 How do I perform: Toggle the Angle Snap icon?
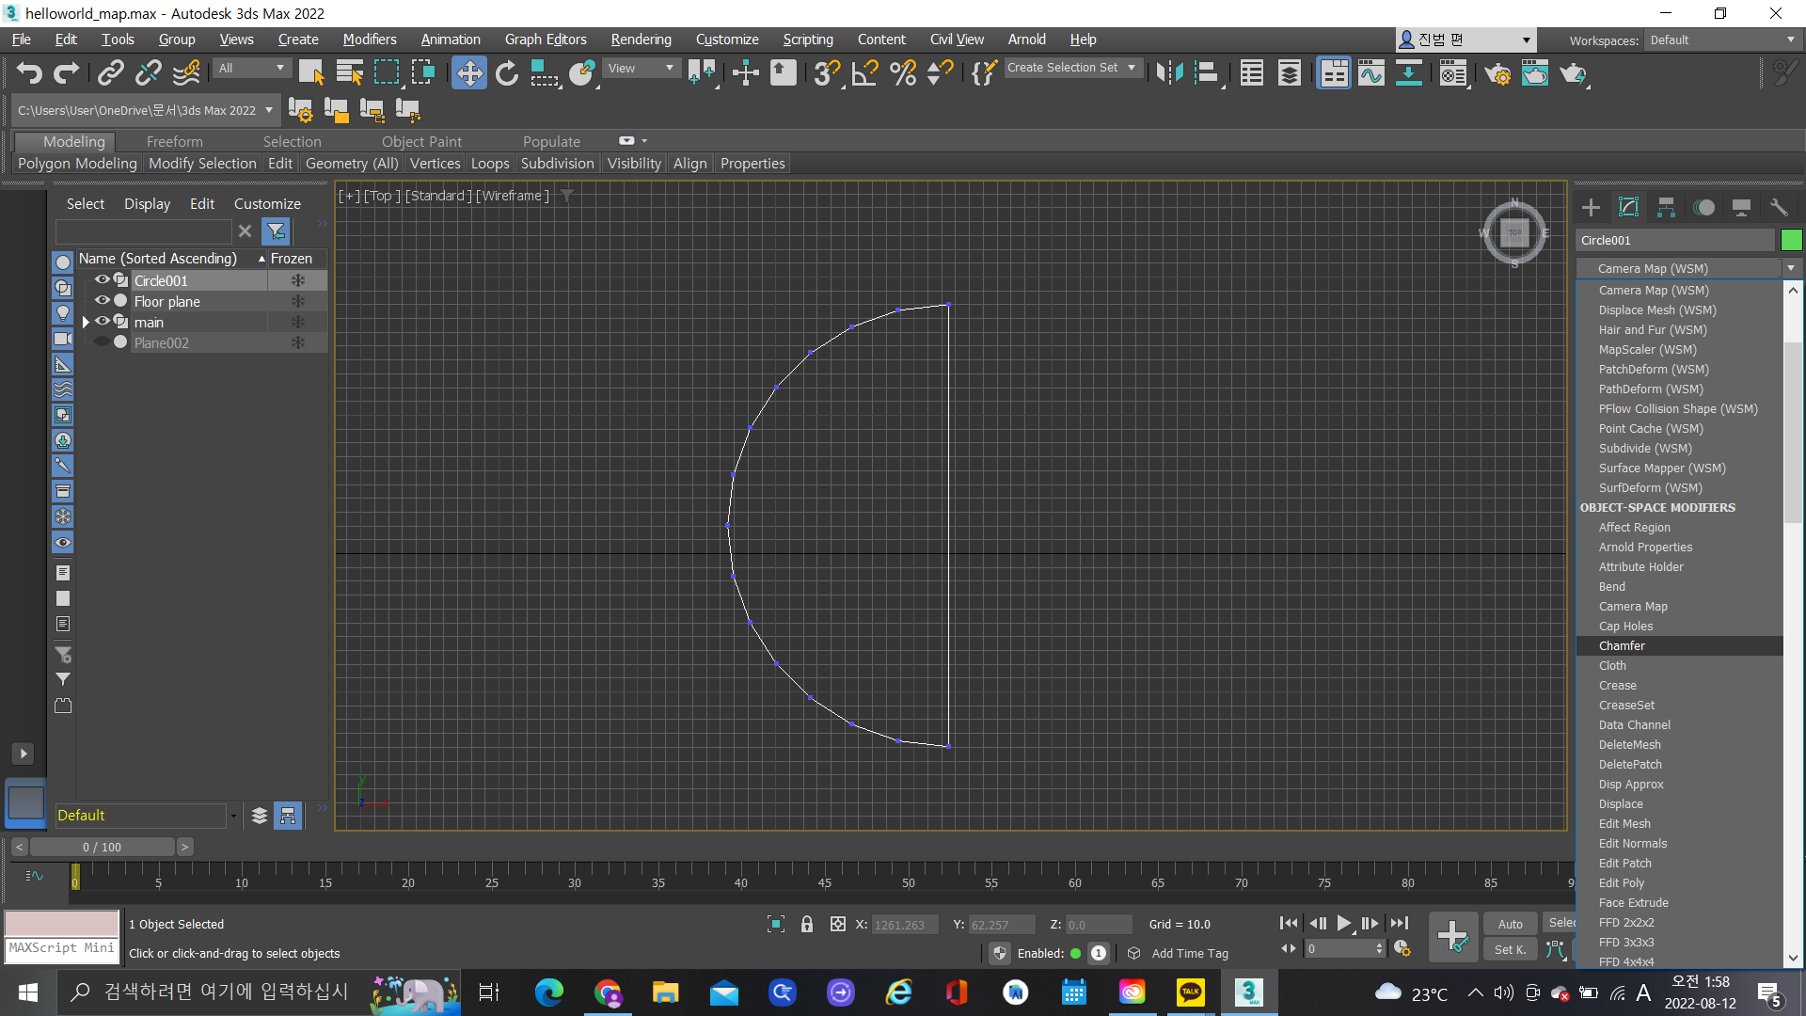[864, 72]
